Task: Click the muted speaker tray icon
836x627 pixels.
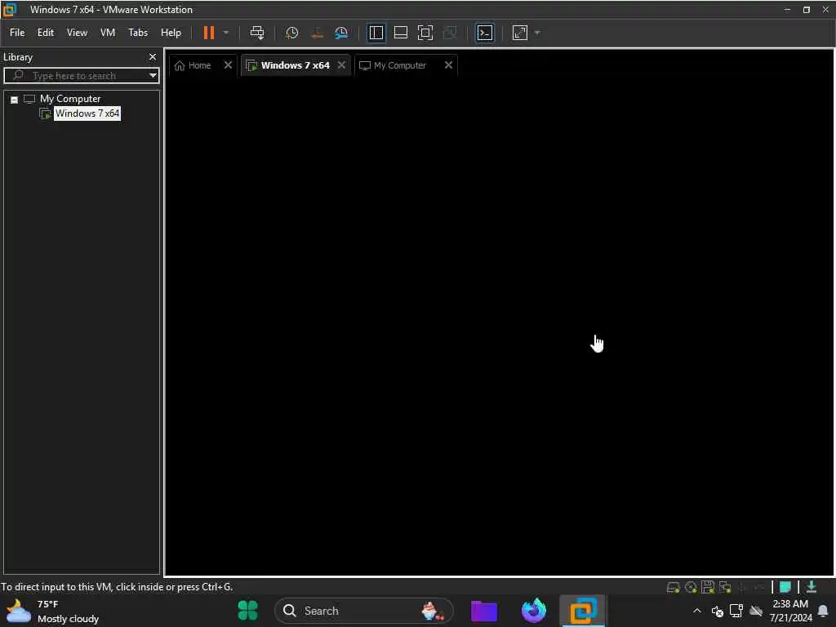Action: click(x=717, y=611)
